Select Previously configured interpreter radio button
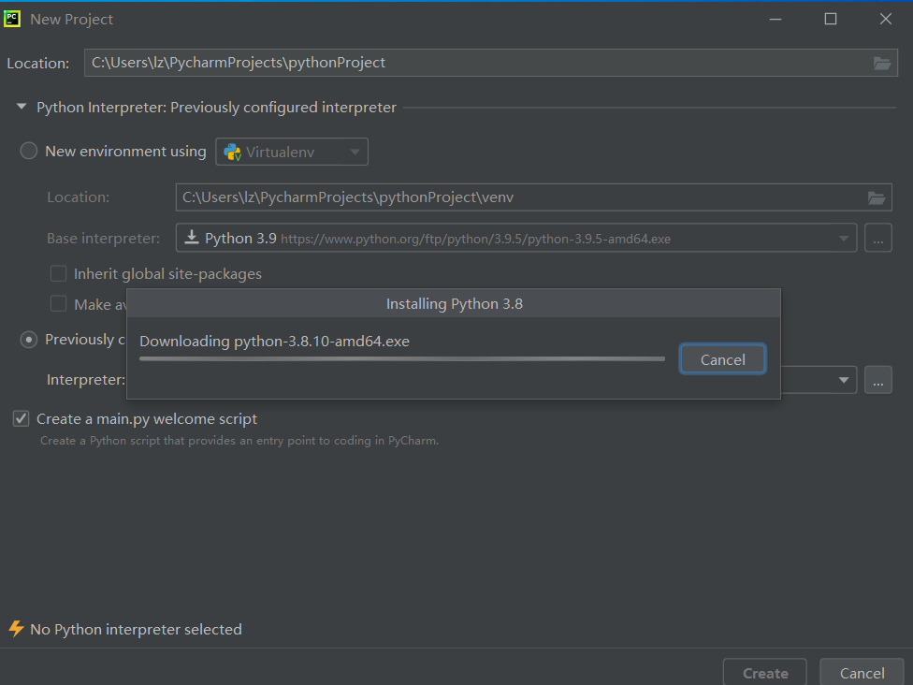The image size is (913, 685). [28, 340]
